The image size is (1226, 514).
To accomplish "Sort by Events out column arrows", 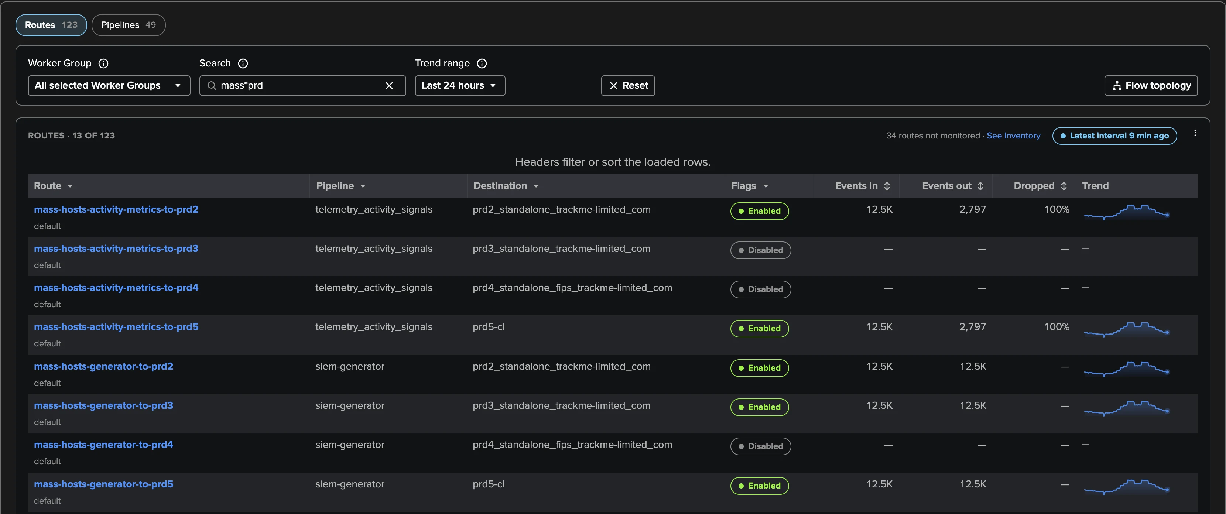I will click(980, 186).
